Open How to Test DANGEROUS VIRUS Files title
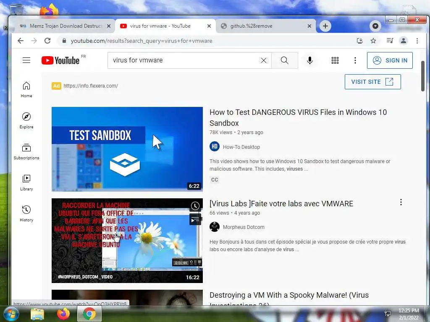Image resolution: width=430 pixels, height=322 pixels. click(x=298, y=117)
